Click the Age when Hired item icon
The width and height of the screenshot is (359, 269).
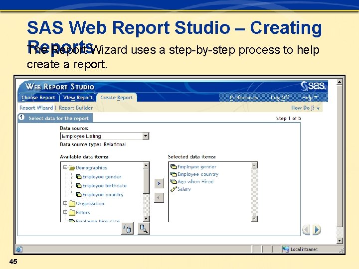(x=174, y=182)
